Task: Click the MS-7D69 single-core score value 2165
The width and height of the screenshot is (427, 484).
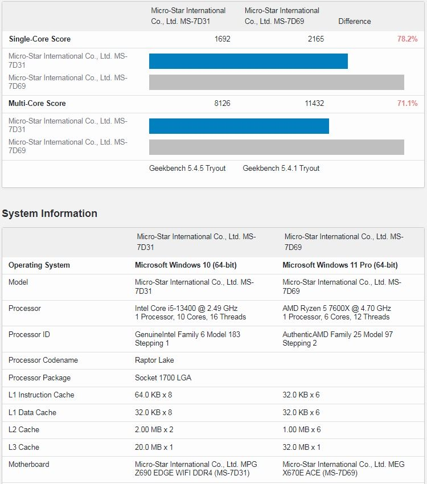Action: tap(315, 39)
